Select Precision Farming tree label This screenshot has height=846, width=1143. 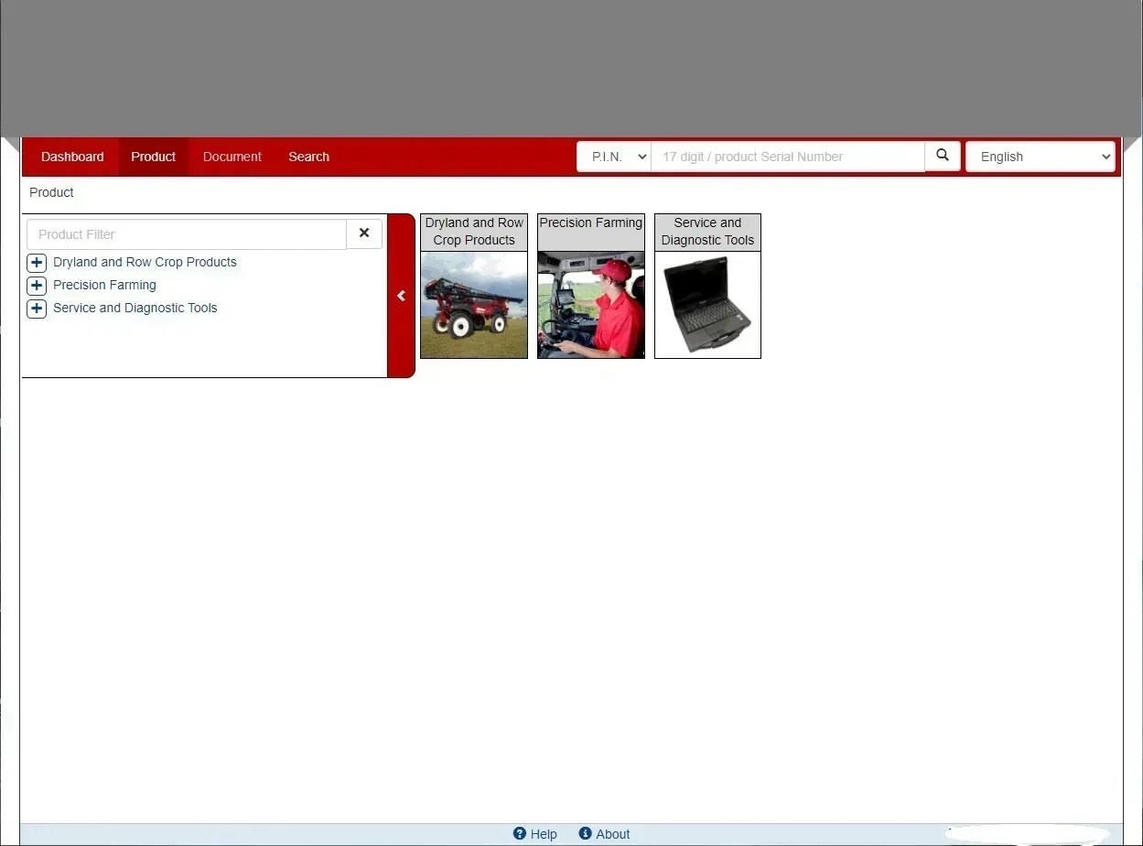click(104, 285)
